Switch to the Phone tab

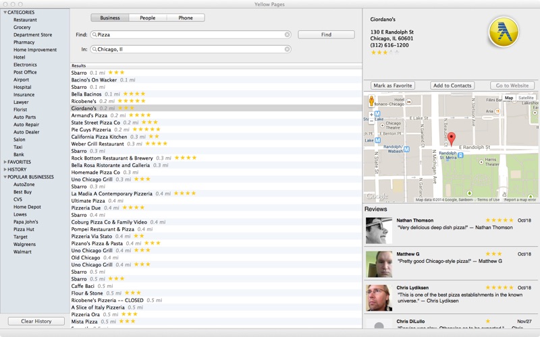(x=186, y=18)
